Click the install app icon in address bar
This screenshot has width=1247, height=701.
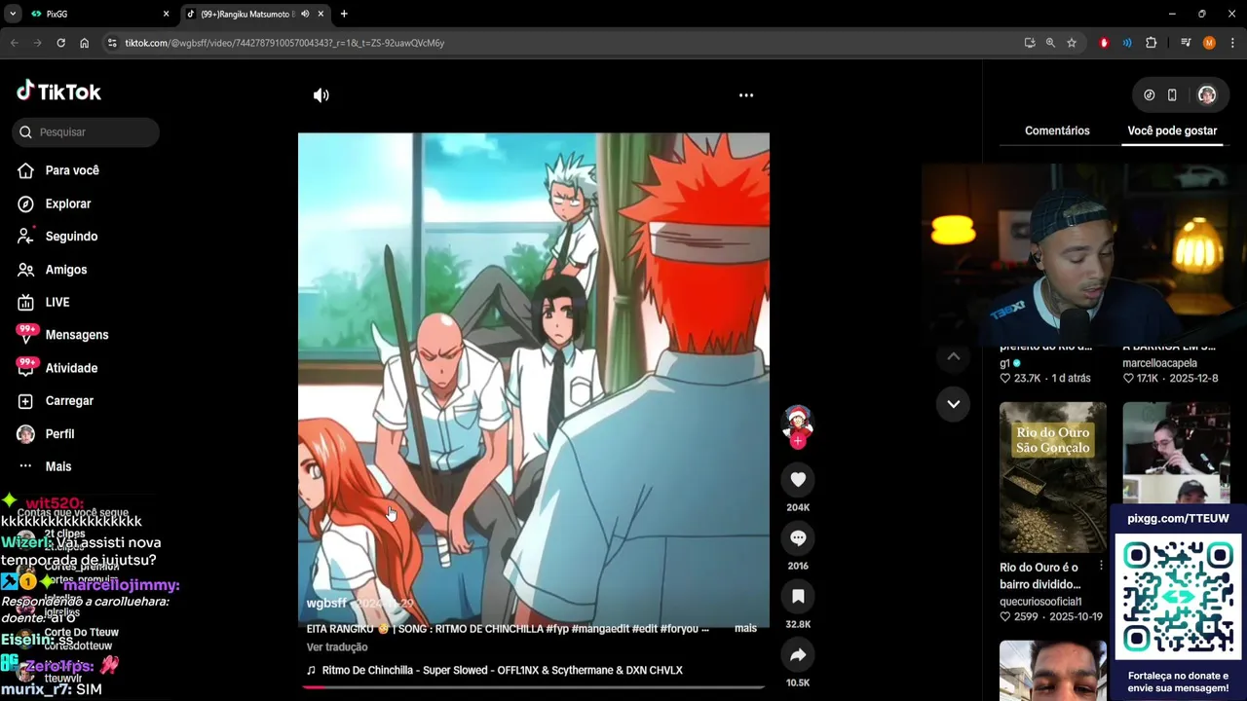click(x=1030, y=43)
